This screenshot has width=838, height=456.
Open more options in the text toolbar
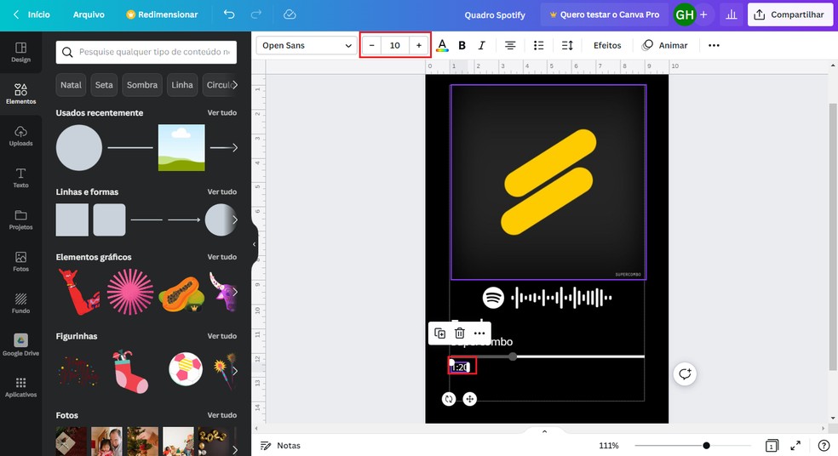click(714, 45)
